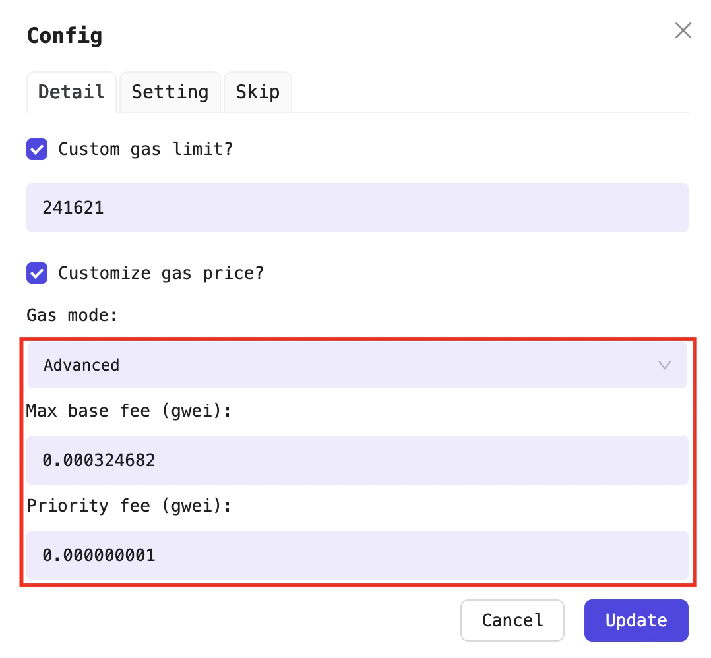Click into the Max base fee input

click(357, 460)
